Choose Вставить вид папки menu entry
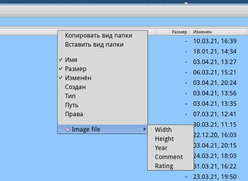 pos(103,45)
